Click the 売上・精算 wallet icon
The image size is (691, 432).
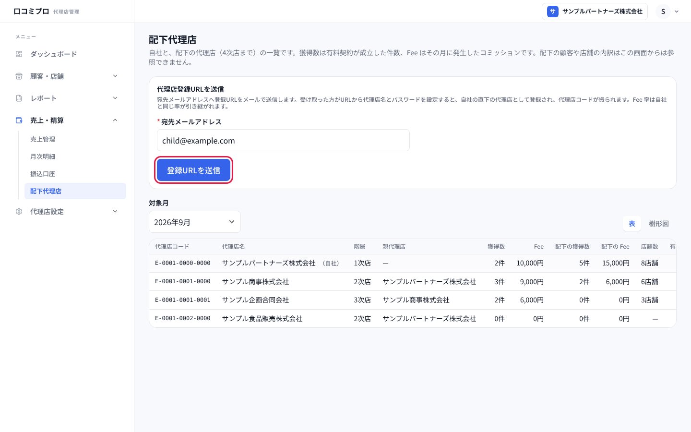click(x=19, y=120)
